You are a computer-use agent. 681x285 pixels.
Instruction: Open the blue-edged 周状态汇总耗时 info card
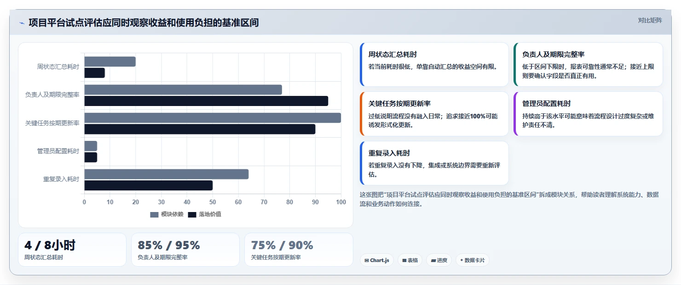434,64
